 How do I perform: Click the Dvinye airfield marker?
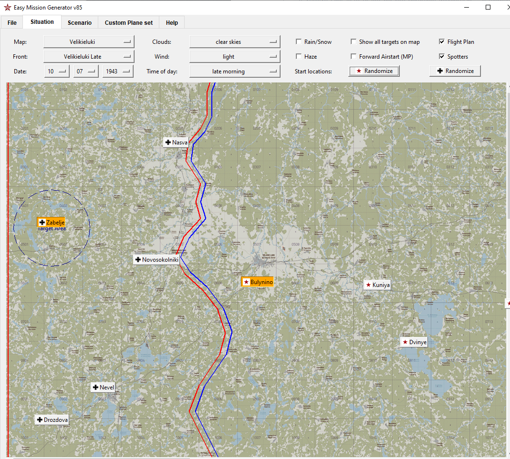tap(414, 342)
